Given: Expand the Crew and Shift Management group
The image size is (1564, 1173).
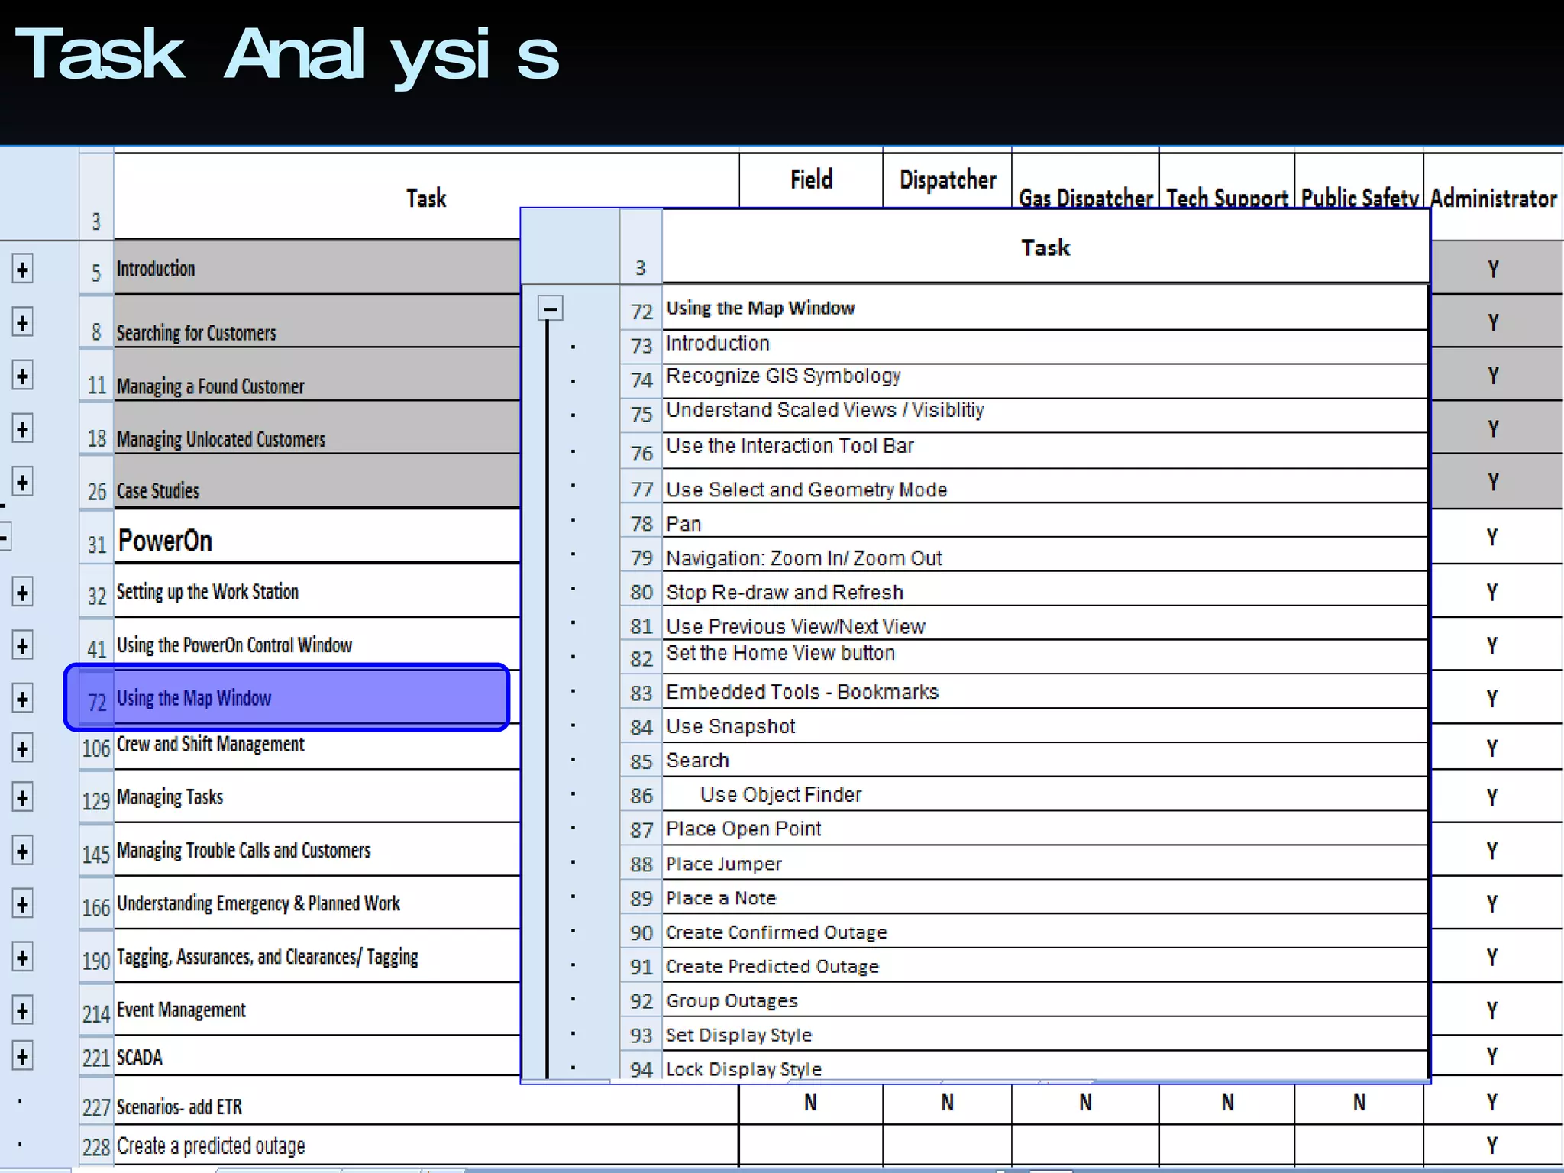Looking at the screenshot, I should (x=22, y=748).
